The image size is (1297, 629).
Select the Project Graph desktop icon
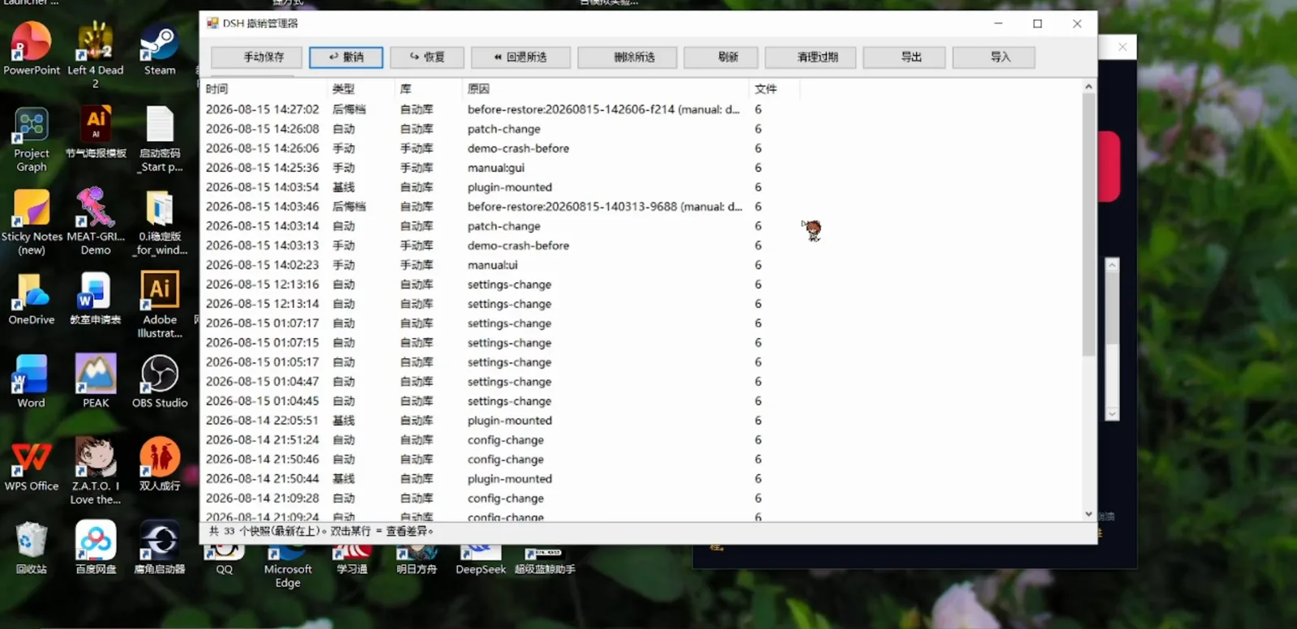click(31, 139)
